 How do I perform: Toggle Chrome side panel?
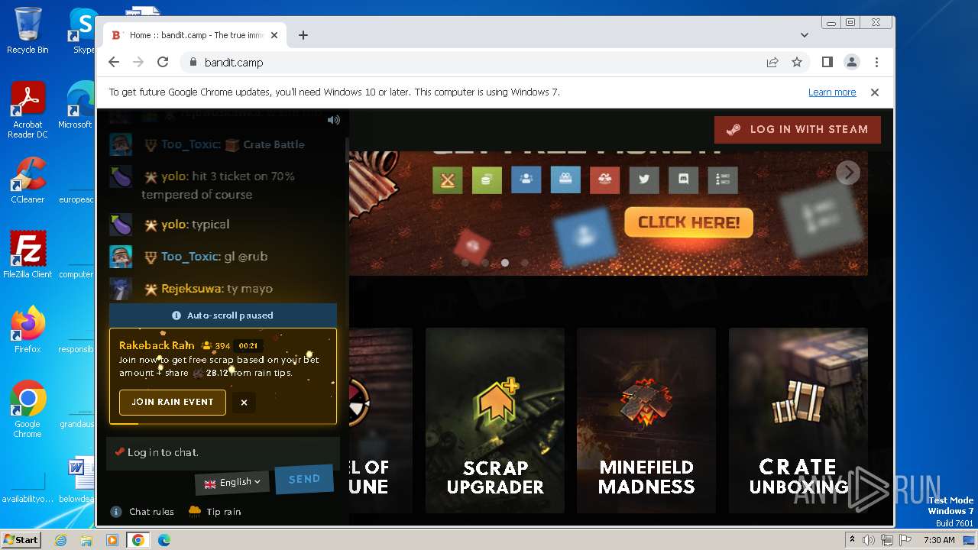tap(827, 63)
